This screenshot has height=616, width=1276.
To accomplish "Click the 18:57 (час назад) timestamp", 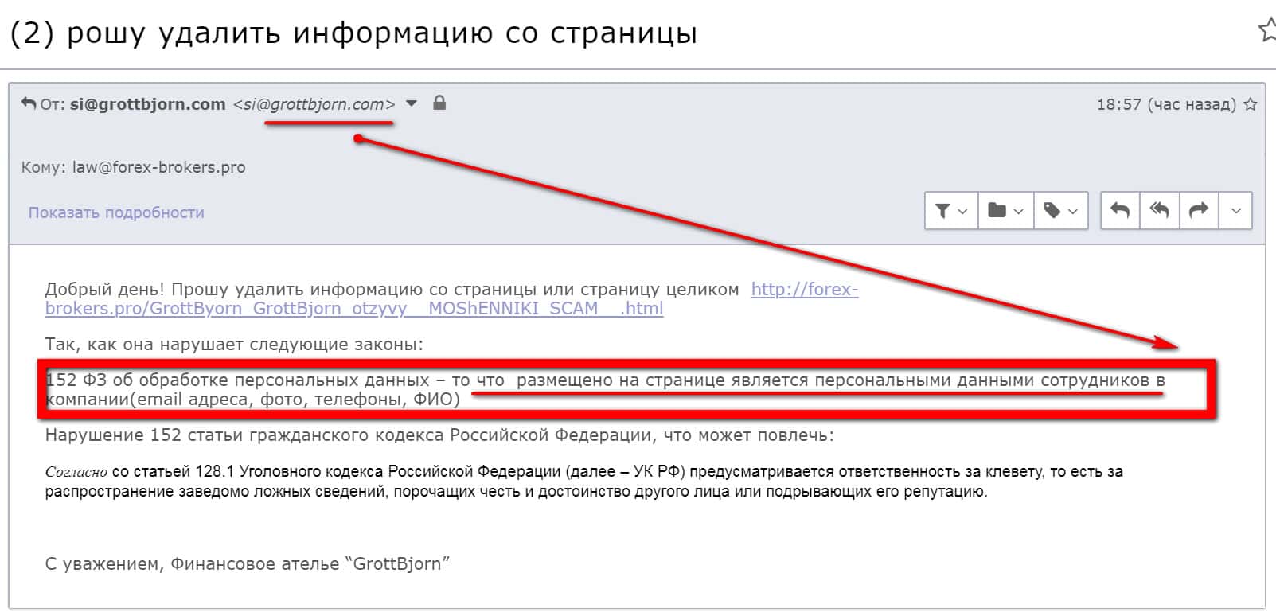I will pyautogui.click(x=1166, y=104).
